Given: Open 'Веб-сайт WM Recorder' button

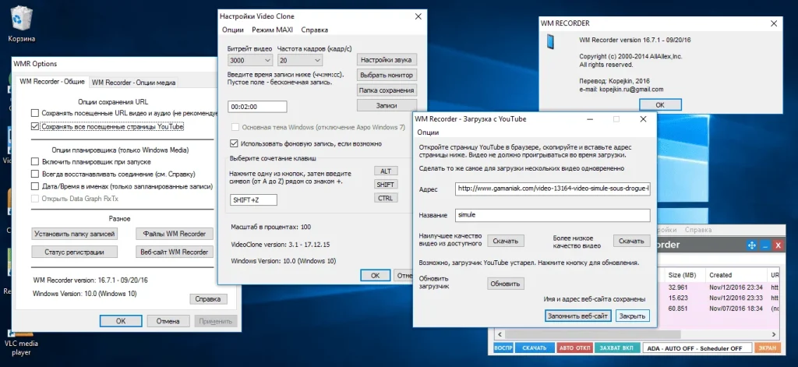Looking at the screenshot, I should point(175,252).
